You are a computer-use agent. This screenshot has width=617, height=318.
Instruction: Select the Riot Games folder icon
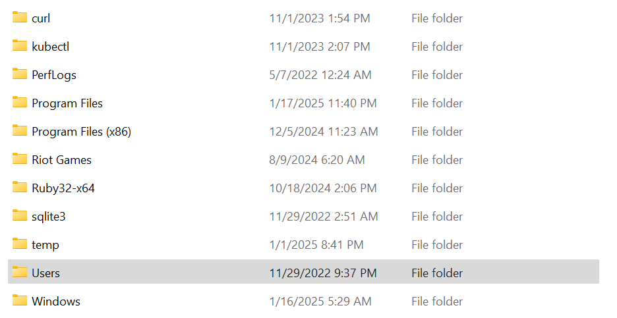[x=19, y=159]
